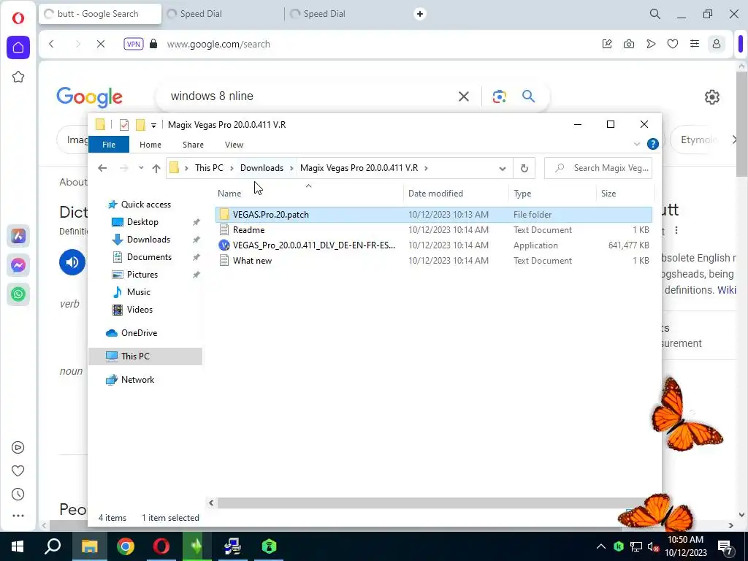Open the notification center in taskbar
748x561 pixels.
(x=725, y=546)
